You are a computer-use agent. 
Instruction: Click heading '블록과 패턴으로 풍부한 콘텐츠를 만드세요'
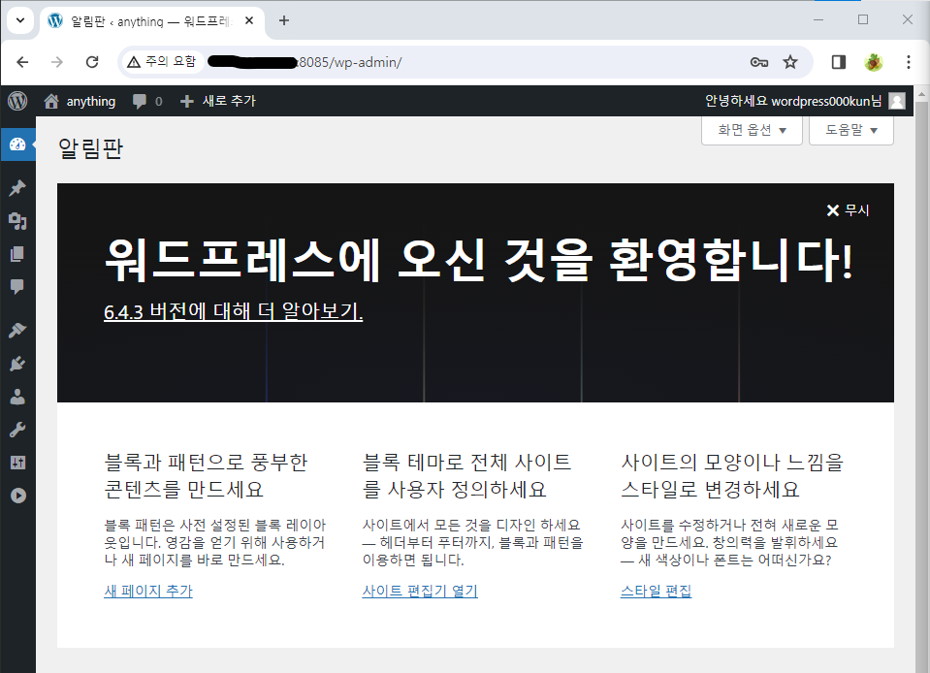pyautogui.click(x=206, y=475)
